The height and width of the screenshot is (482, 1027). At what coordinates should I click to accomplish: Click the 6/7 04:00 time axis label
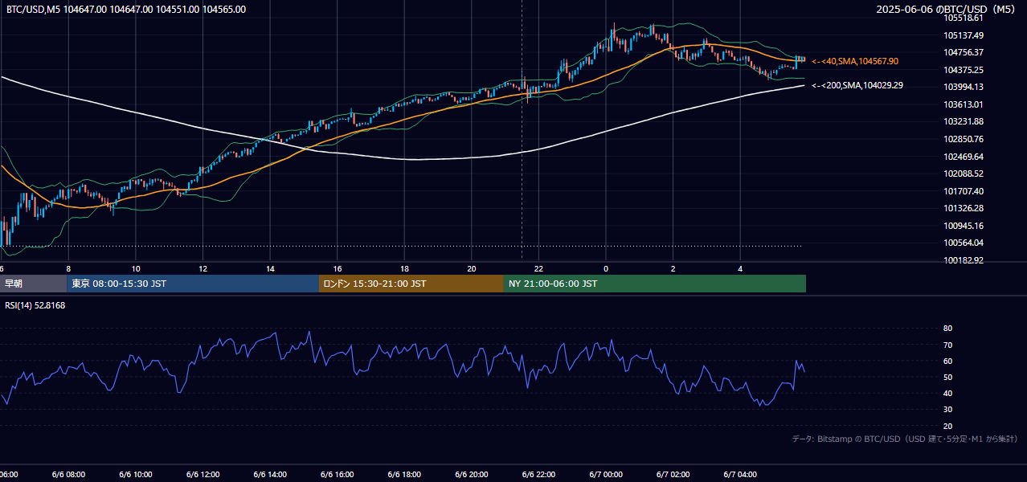click(x=740, y=475)
